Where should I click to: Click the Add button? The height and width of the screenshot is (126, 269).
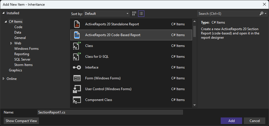pyautogui.click(x=231, y=121)
